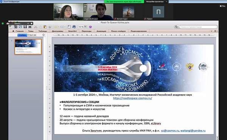Image resolution: width=227 pixels, height=140 pixels.
Task: Click the oz@cosmos.ru email link
Action: pyautogui.click(x=170, y=131)
